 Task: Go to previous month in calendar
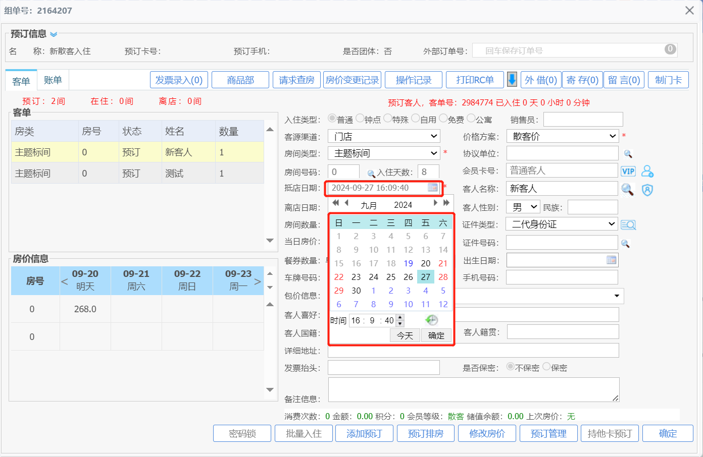(346, 203)
